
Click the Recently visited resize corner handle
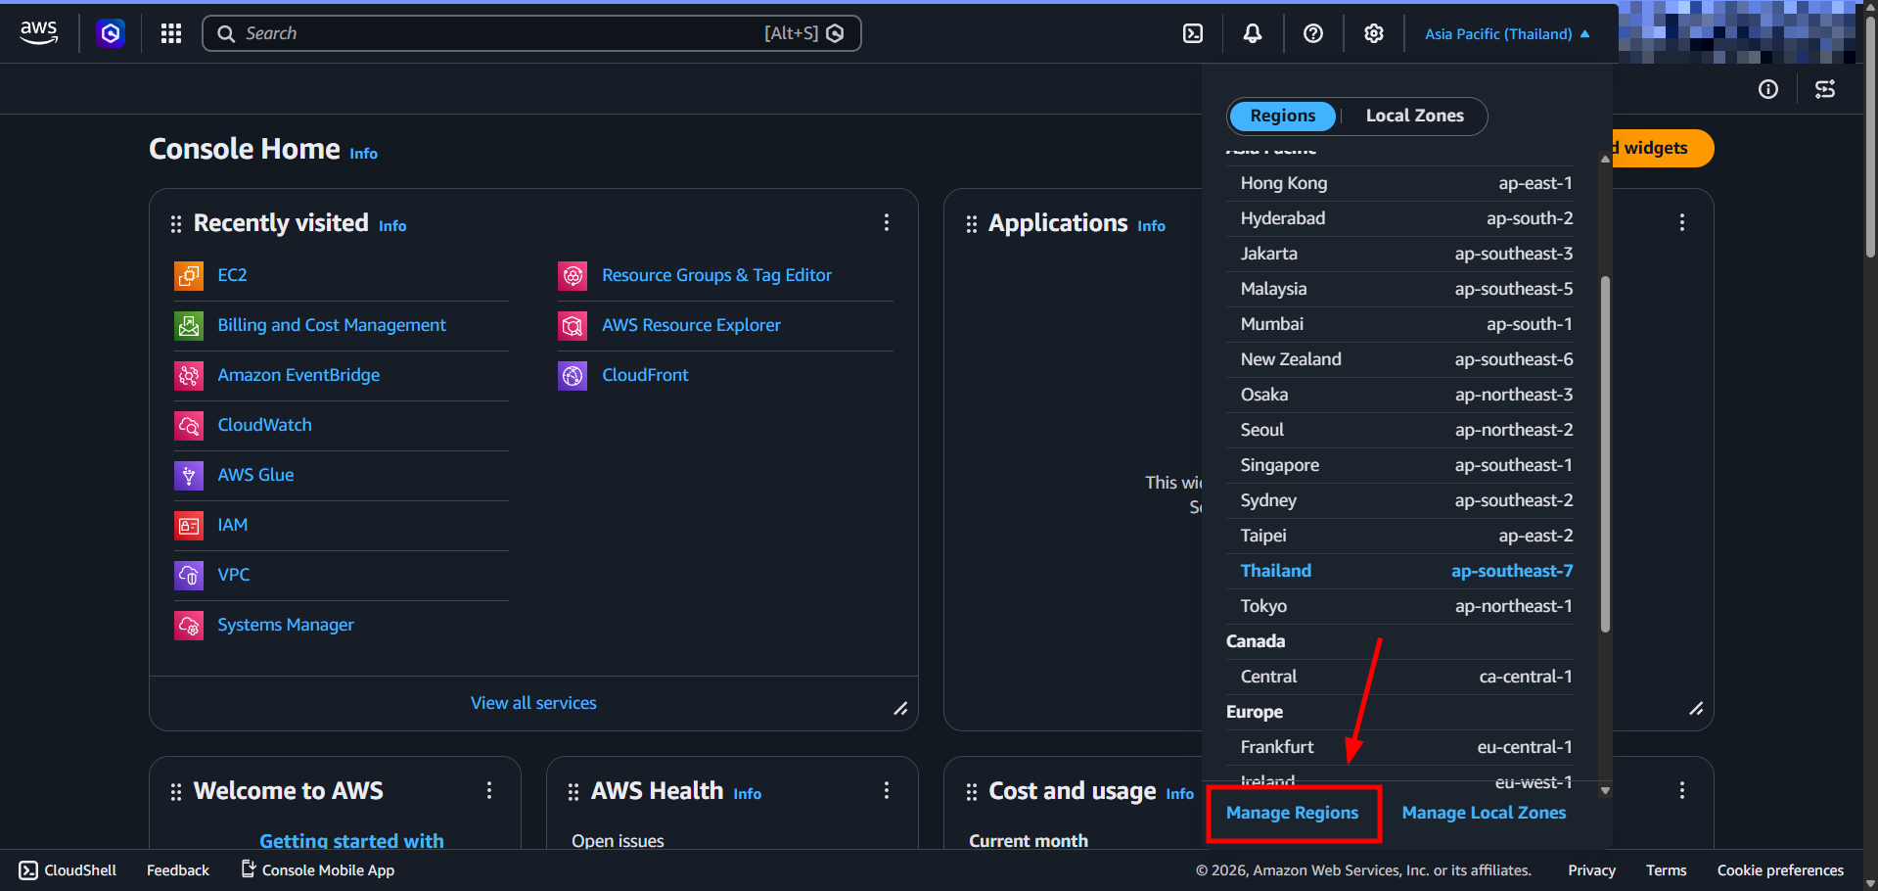click(900, 708)
